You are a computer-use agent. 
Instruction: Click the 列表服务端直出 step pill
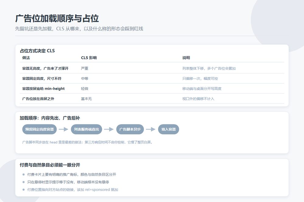[x=86, y=129]
